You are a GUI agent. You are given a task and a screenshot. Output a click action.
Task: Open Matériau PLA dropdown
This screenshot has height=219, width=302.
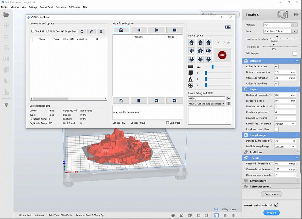pyautogui.click(x=280, y=25)
